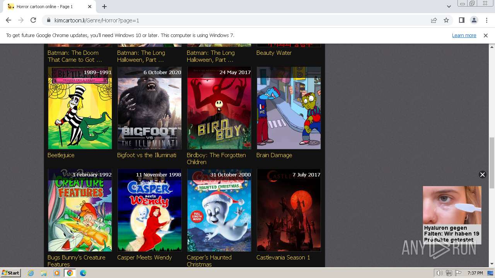Image resolution: width=495 pixels, height=278 pixels.
Task: Click Batman: The Doom That Came title
Action: pyautogui.click(x=75, y=56)
